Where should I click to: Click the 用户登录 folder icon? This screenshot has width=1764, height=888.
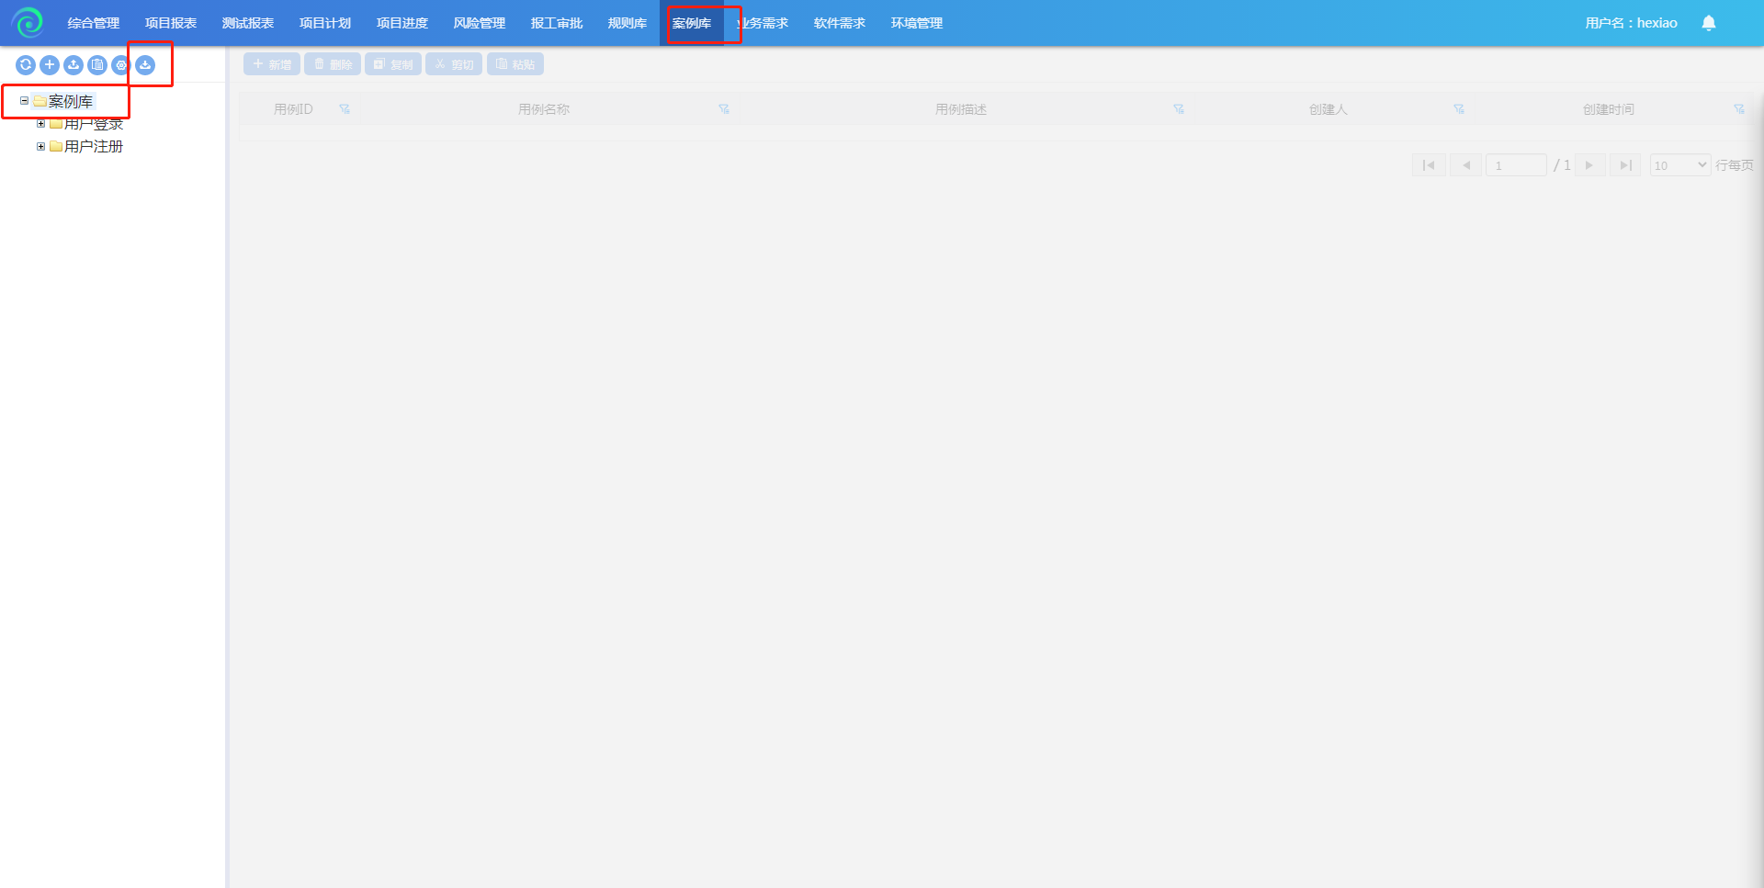pyautogui.click(x=56, y=124)
